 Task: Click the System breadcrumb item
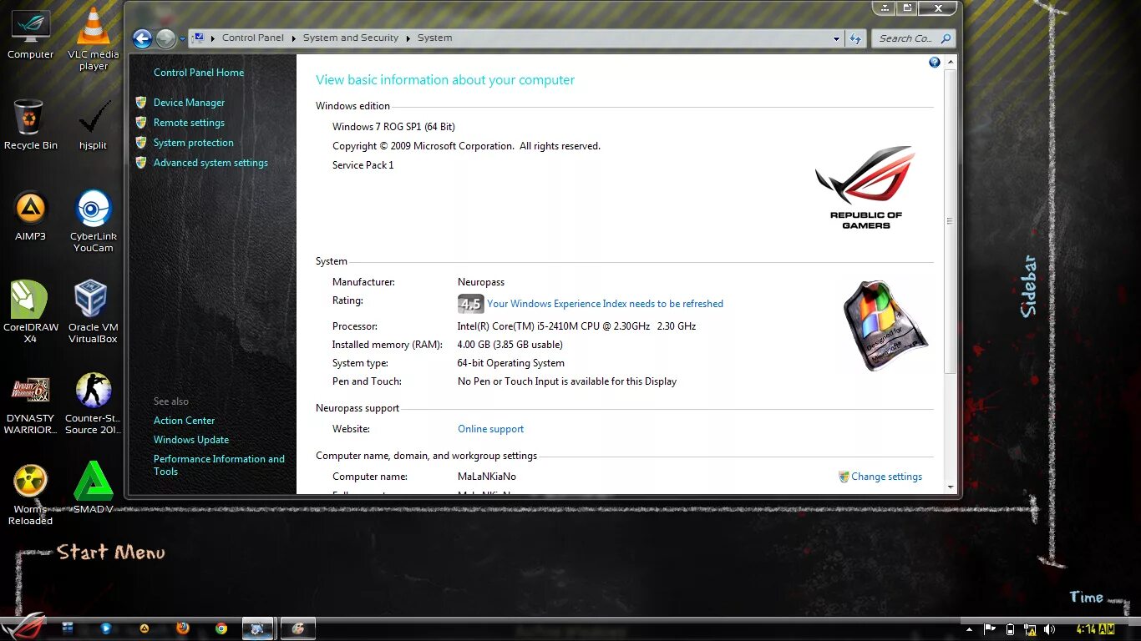[434, 38]
